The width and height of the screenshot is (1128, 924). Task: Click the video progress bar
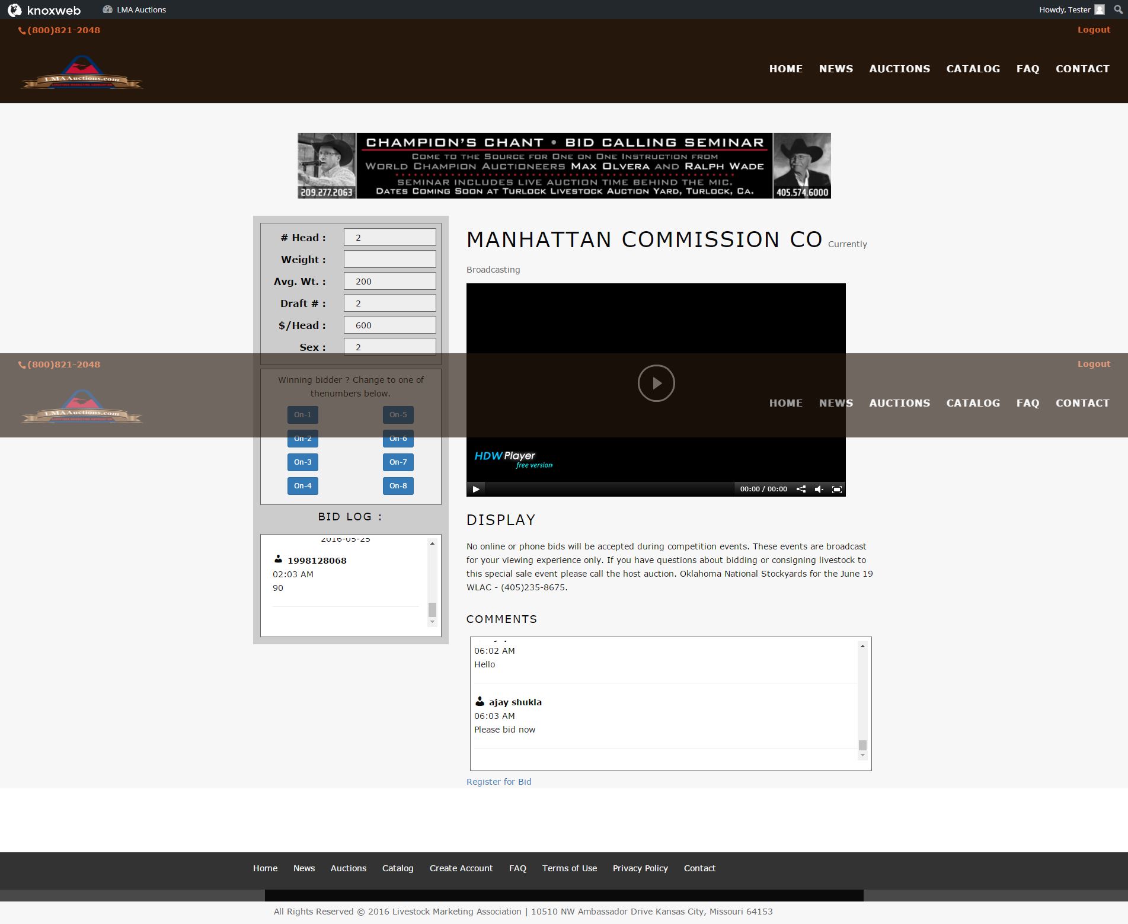(610, 489)
